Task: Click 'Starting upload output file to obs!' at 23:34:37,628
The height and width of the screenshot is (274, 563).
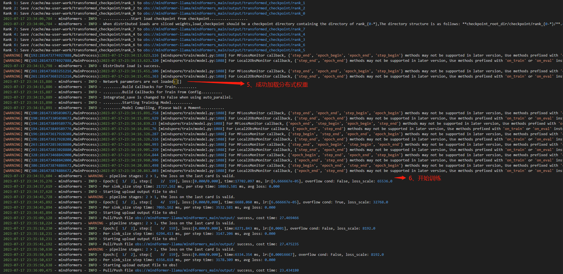Action: (140, 191)
